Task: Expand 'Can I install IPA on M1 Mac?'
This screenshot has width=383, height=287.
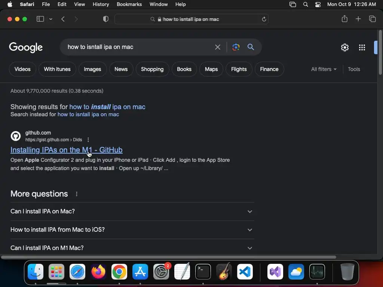Action: (x=132, y=248)
